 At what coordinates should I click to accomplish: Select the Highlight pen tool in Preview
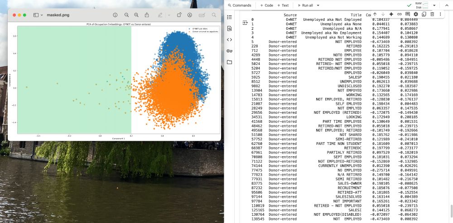coord(160,15)
